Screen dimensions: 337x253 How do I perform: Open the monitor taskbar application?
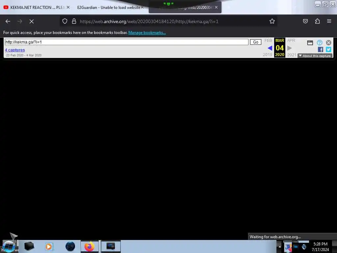coord(111,246)
